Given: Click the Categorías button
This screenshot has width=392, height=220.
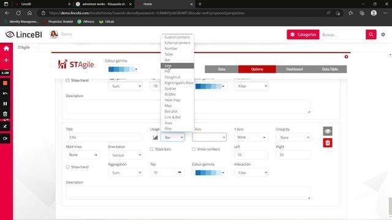Looking at the screenshot, I should [x=303, y=34].
